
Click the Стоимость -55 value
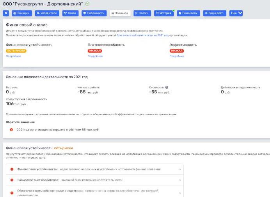coord(160,92)
